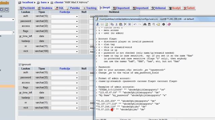This screenshot has height=120, width=215.
Task: Click the clientai table icon in breadcrumb
Action: pos(52,3)
